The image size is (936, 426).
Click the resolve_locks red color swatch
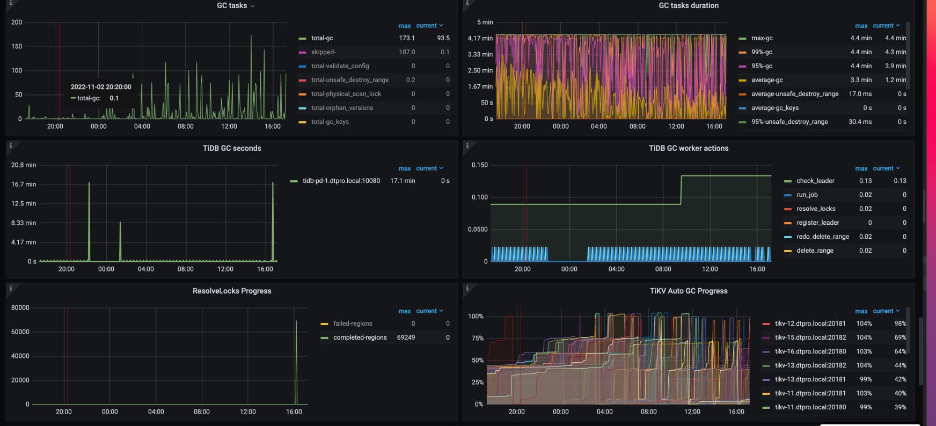pos(788,209)
